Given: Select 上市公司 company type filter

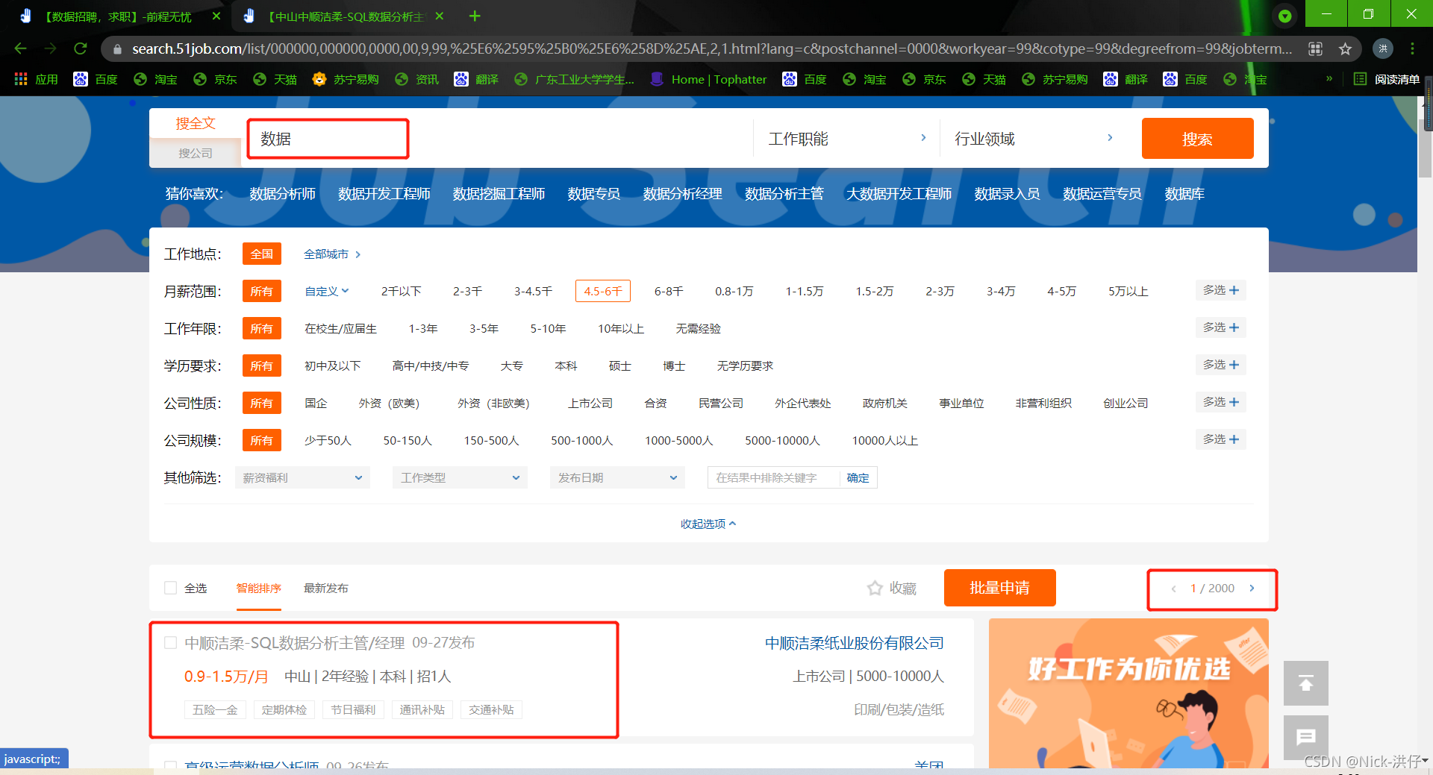Looking at the screenshot, I should point(590,403).
